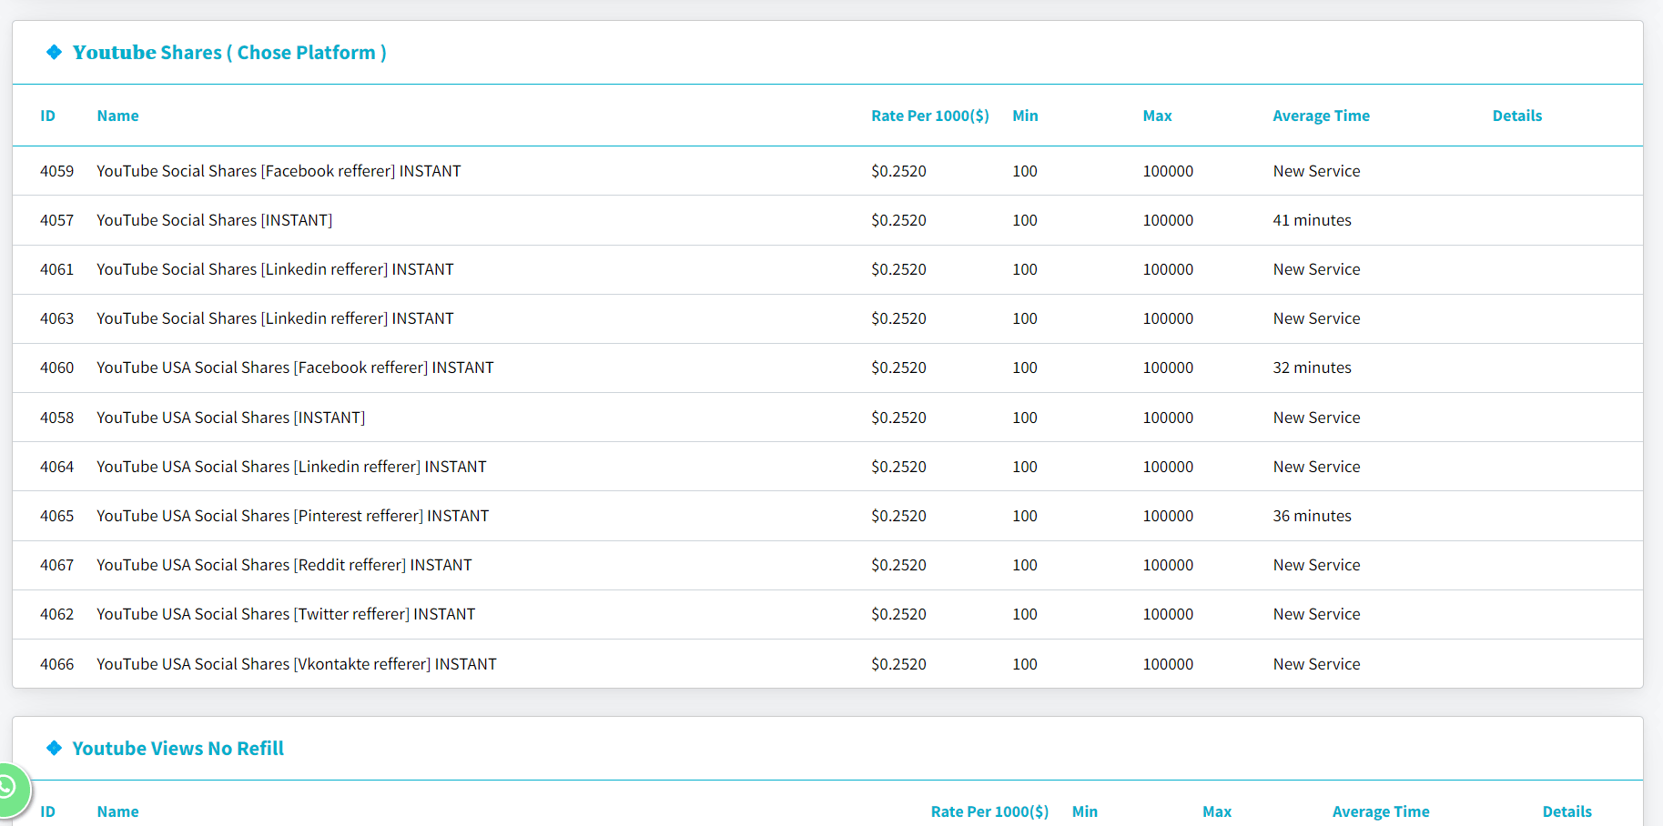The height and width of the screenshot is (826, 1663).
Task: Select service ID 4063 row
Action: click(x=275, y=318)
